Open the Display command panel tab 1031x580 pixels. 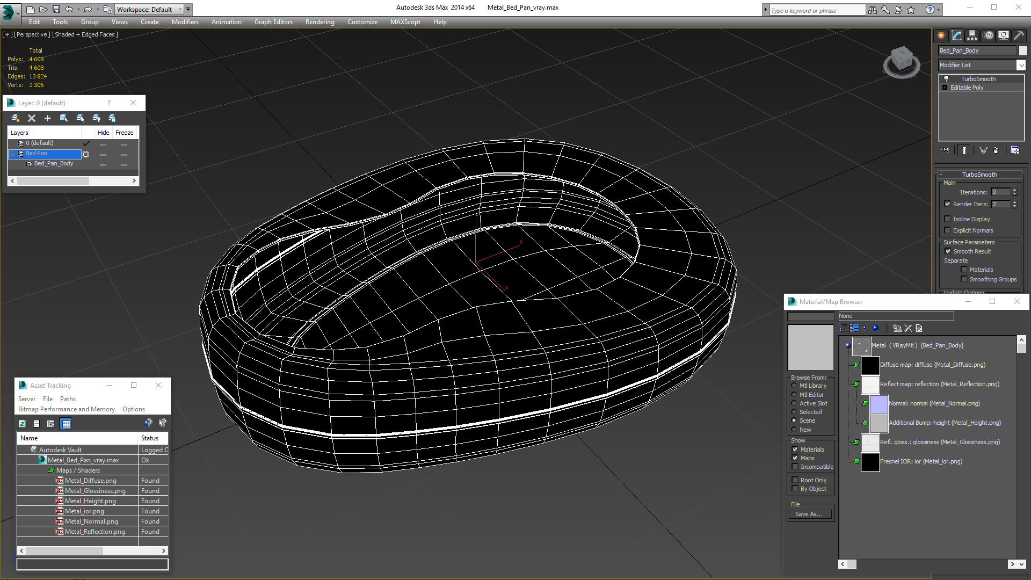point(1003,35)
